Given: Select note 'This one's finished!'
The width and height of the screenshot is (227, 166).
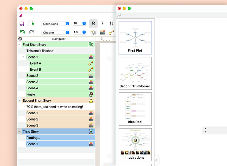Looking at the screenshot, I should point(40,51).
